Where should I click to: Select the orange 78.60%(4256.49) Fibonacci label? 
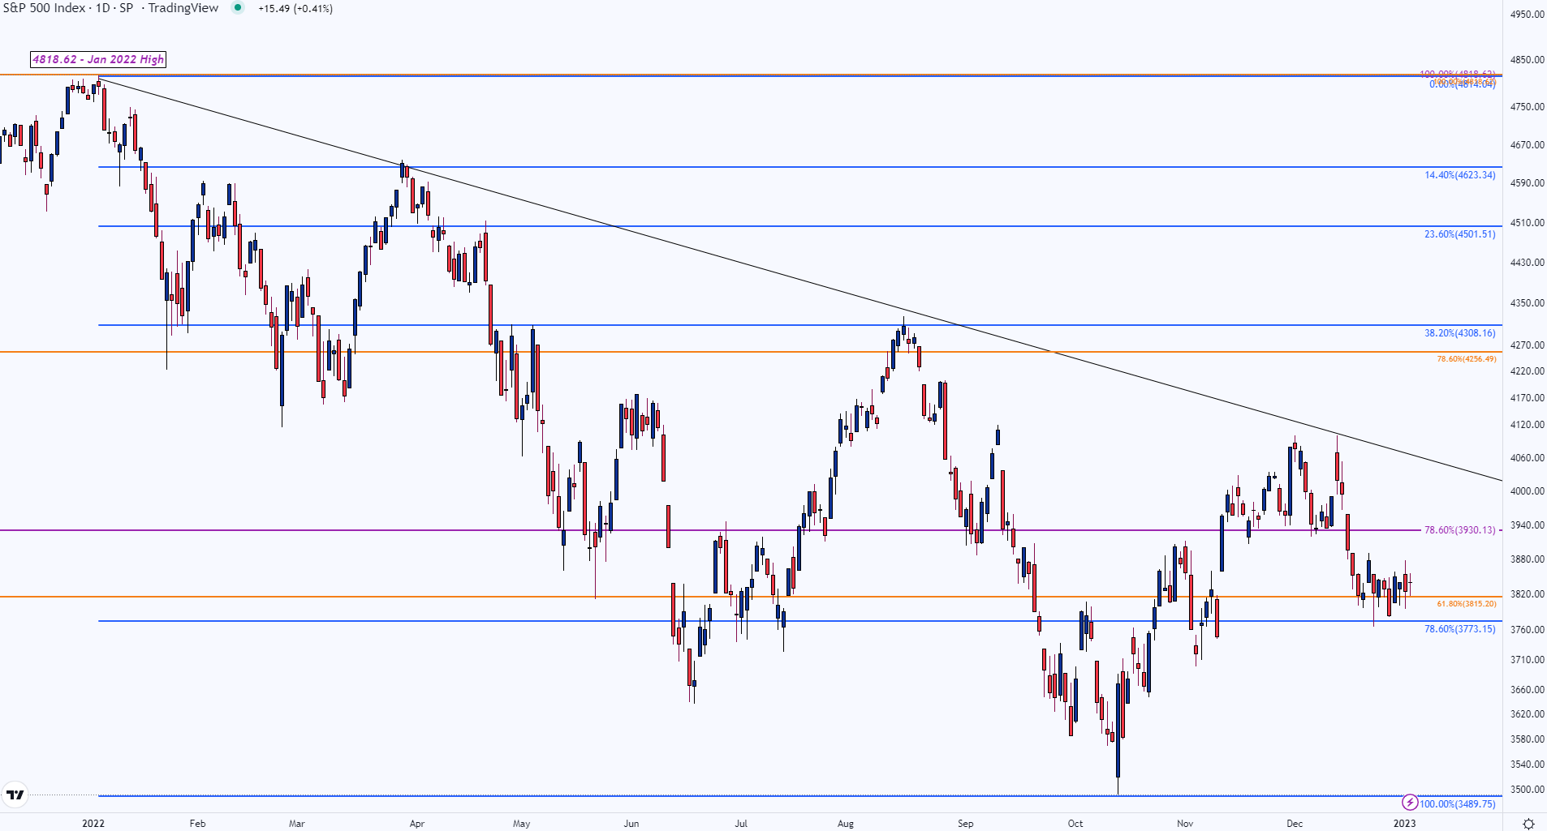pyautogui.click(x=1467, y=359)
